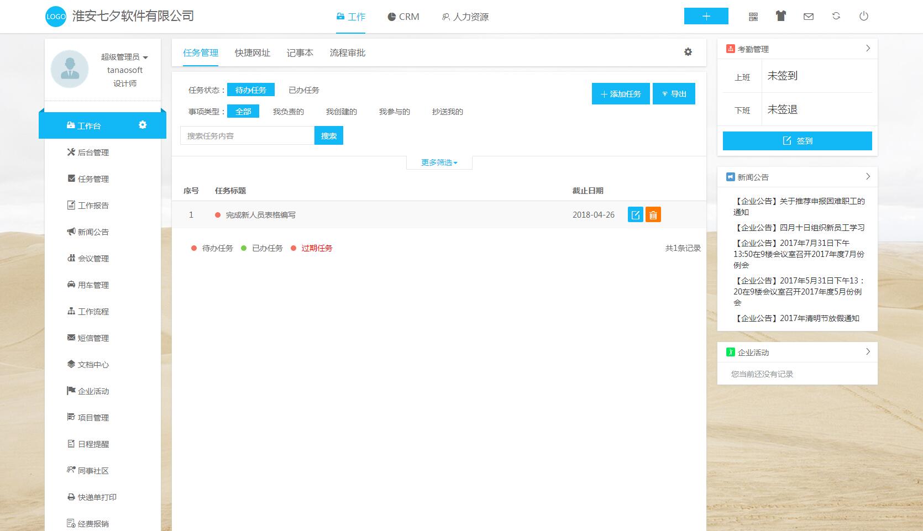This screenshot has height=531, width=923.
Task: Delete the task with orange trash icon
Action: click(653, 215)
